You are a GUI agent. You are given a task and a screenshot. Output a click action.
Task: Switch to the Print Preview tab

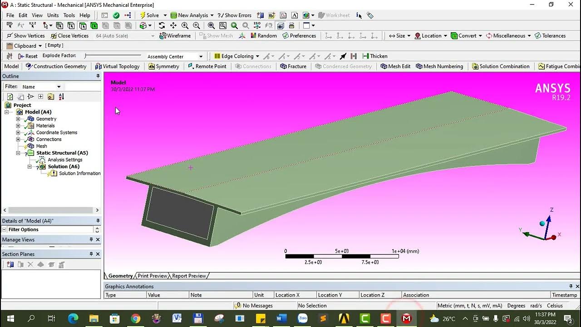[152, 276]
